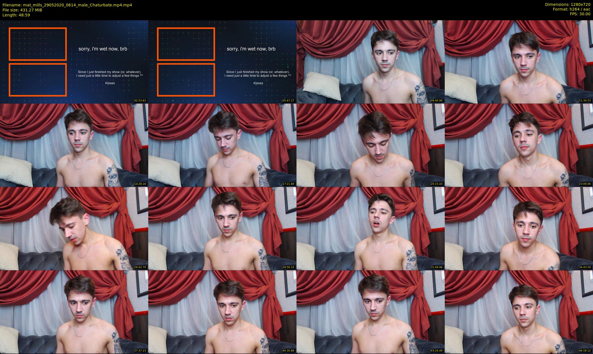This screenshot has width=593, height=354.
Task: Open the last frame at 46:18.12
Action: click(x=519, y=312)
